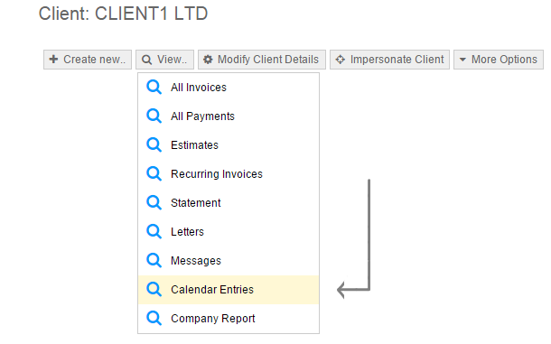Screen dimensions: 551x344
Task: Click the magnifier icon next to Messages
Action: coord(154,260)
